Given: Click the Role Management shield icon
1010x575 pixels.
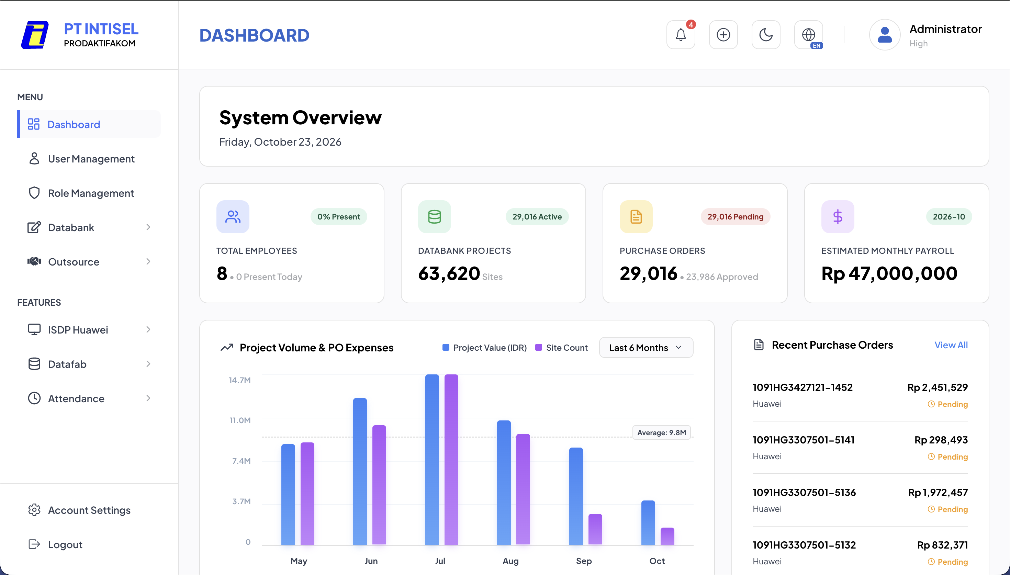Looking at the screenshot, I should click(x=34, y=193).
